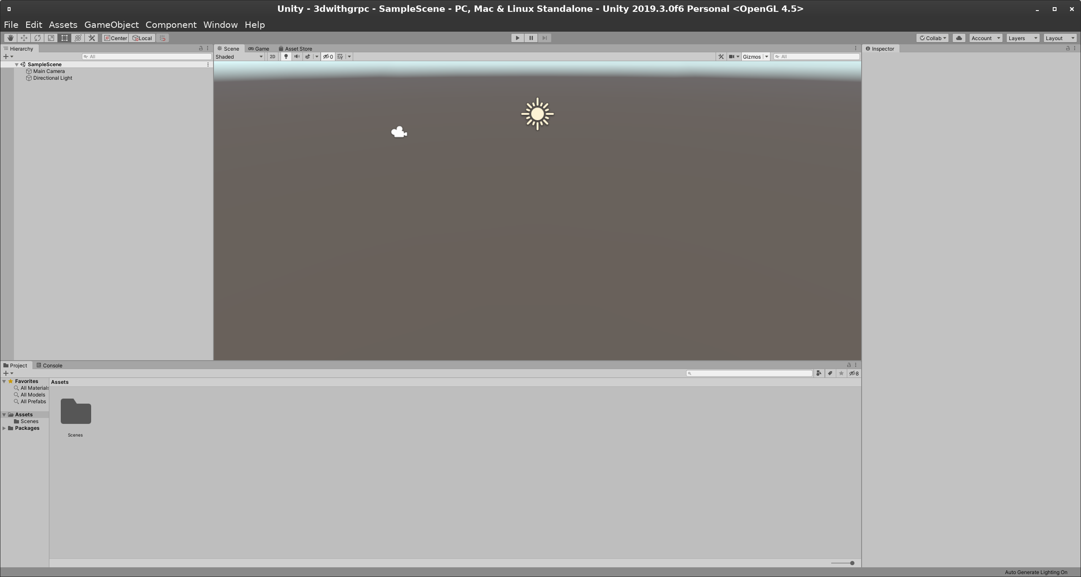Open the Shaded draw mode dropdown
Screen dimensions: 1081x577
[238, 57]
